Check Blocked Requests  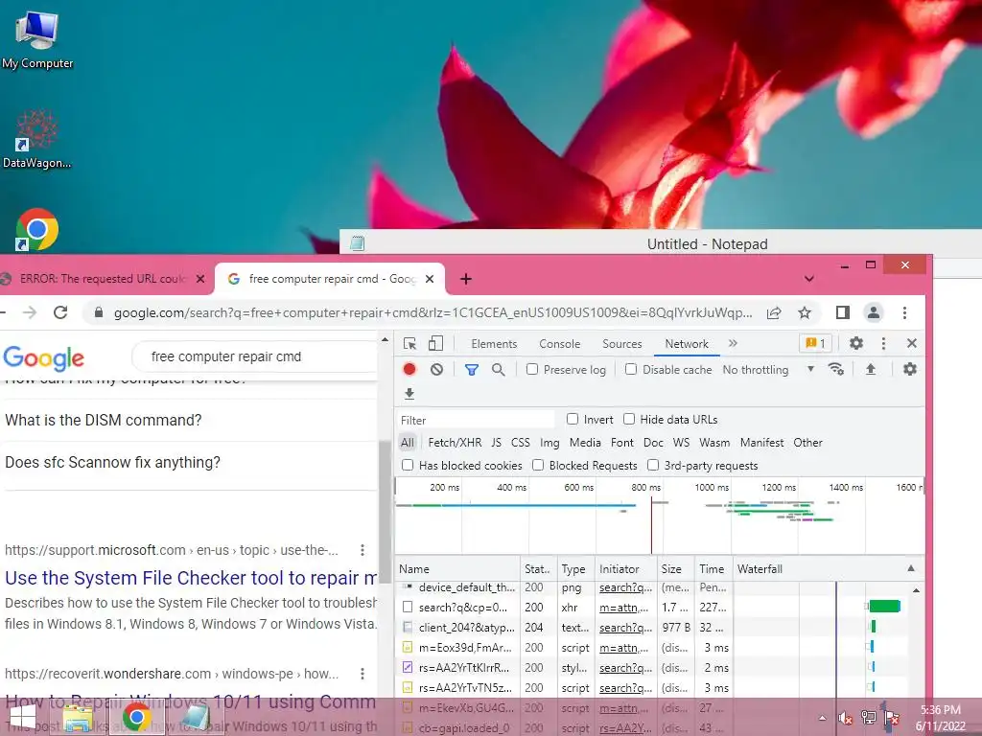pyautogui.click(x=538, y=465)
